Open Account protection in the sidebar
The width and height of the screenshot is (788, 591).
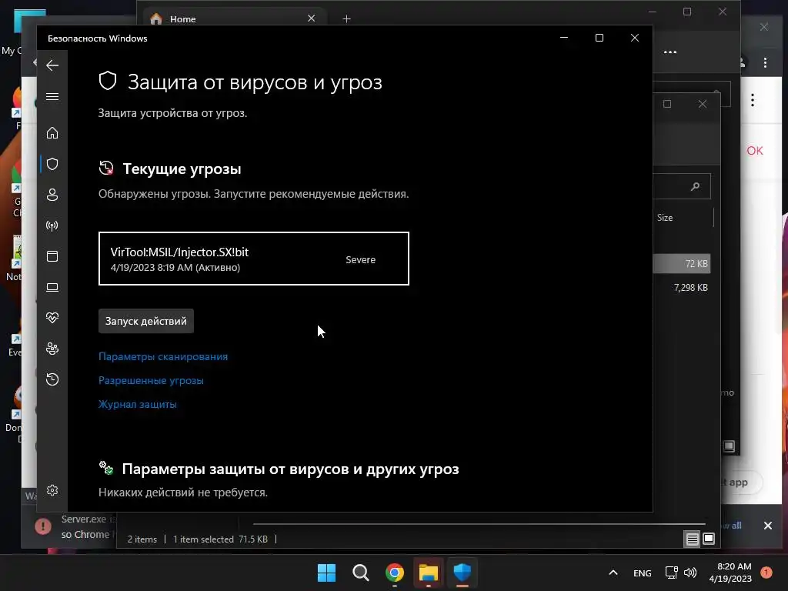pyautogui.click(x=52, y=195)
